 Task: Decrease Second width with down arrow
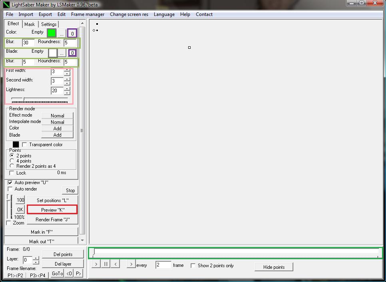[67, 83]
